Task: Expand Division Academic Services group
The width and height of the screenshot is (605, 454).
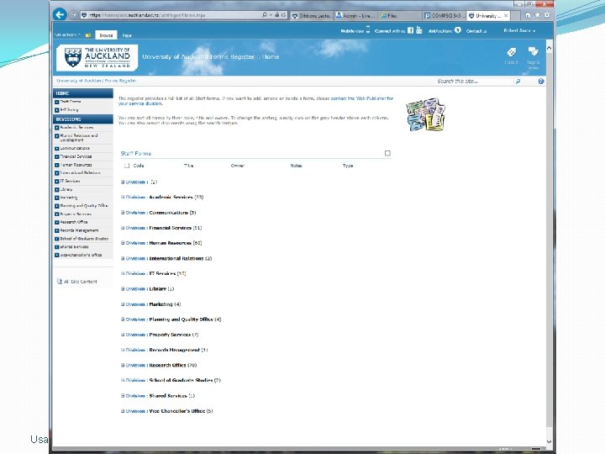Action: (123, 197)
